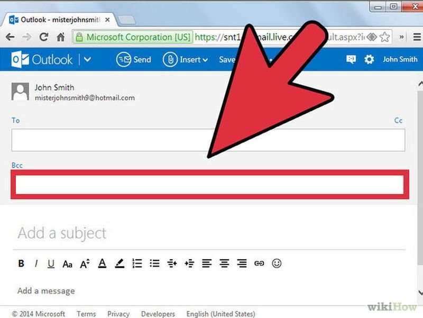Viewport: 423px width, 318px height.
Task: Open the browser home page
Action: (x=61, y=37)
